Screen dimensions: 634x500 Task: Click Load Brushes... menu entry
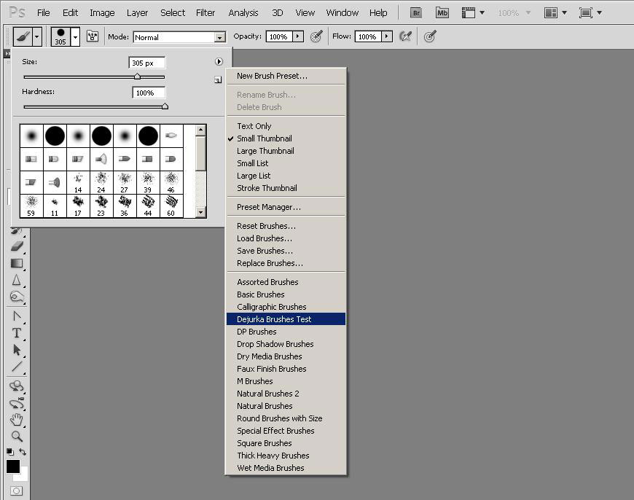(264, 238)
